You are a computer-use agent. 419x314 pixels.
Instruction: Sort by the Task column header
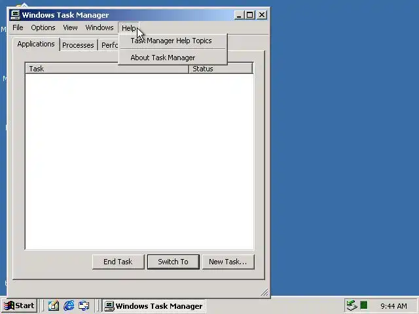click(x=107, y=69)
